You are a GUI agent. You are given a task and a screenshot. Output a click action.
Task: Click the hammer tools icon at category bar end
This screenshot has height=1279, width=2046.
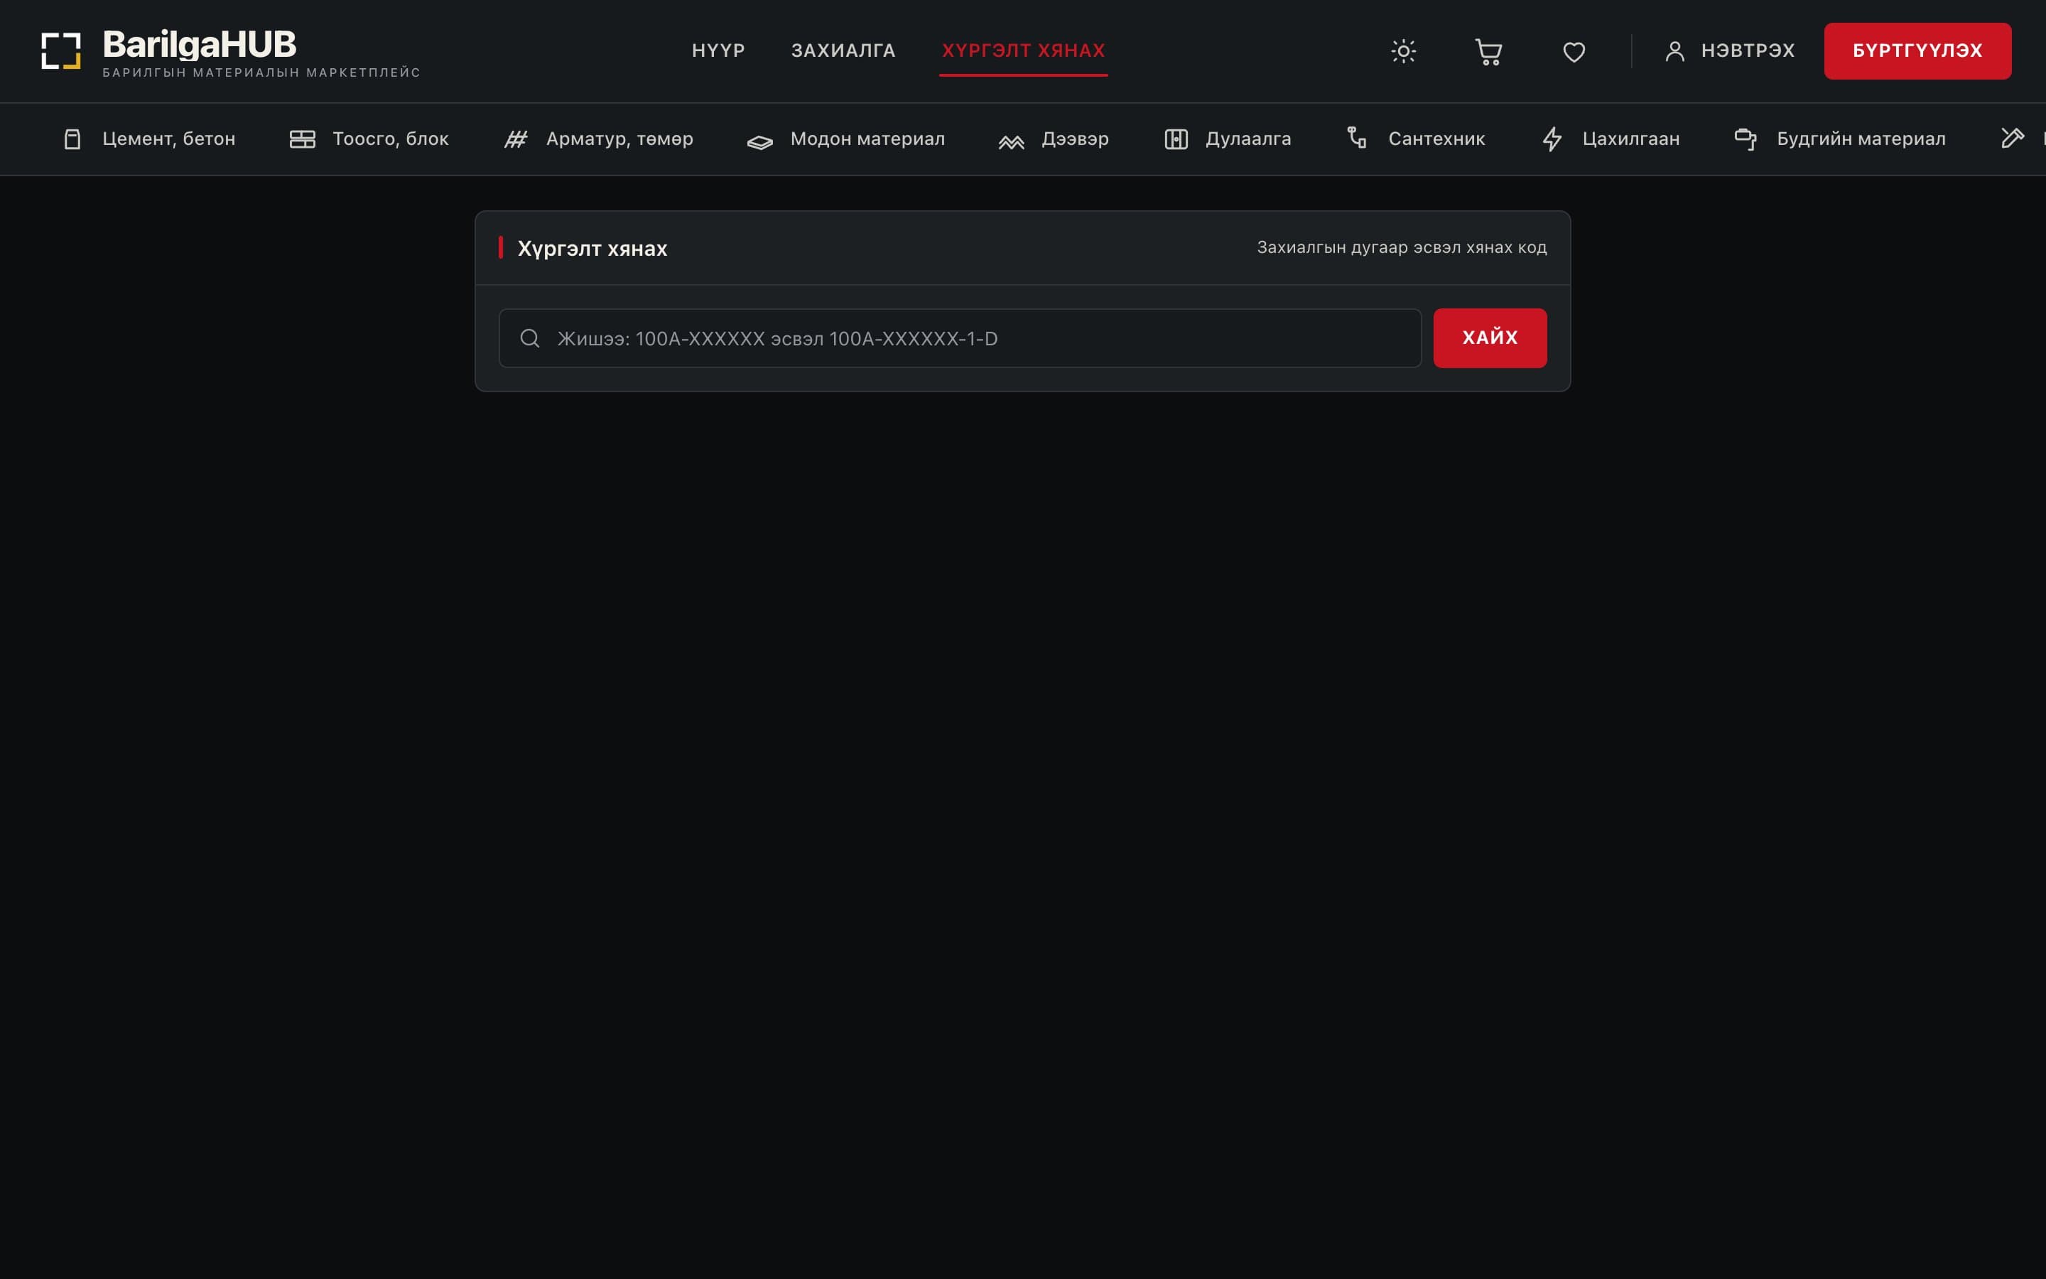click(2013, 138)
